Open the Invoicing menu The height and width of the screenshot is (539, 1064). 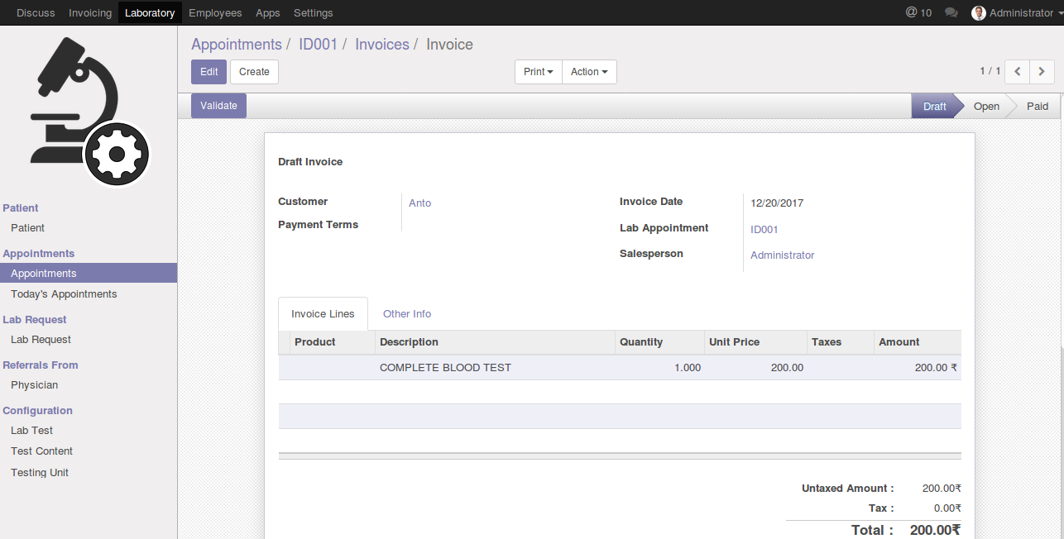90,12
